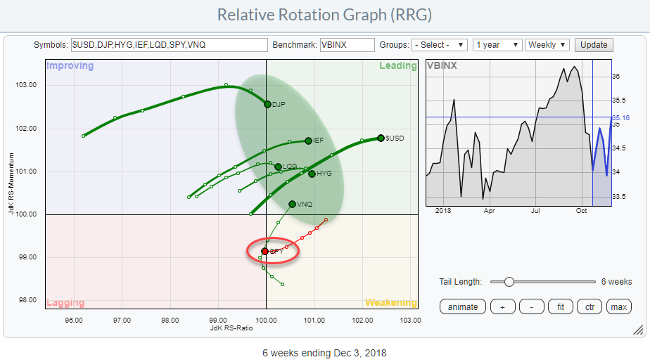This screenshot has height=362, width=650.
Task: Expand the Weekly interval dropdown
Action: (547, 45)
